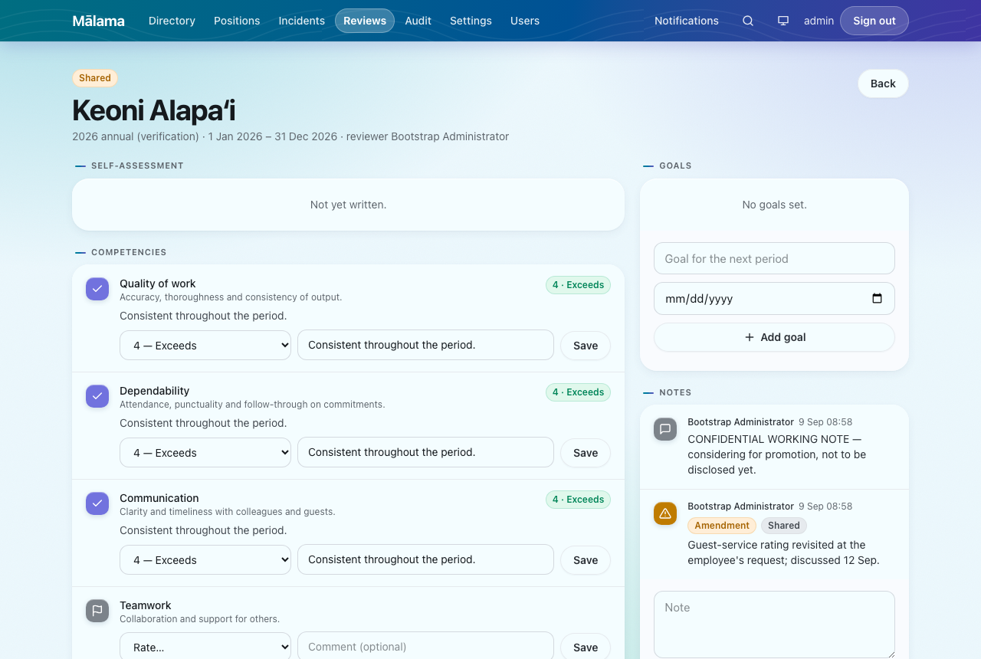The height and width of the screenshot is (659, 981).
Task: Click the 'Shared' badge above the name
Action: [x=95, y=78]
